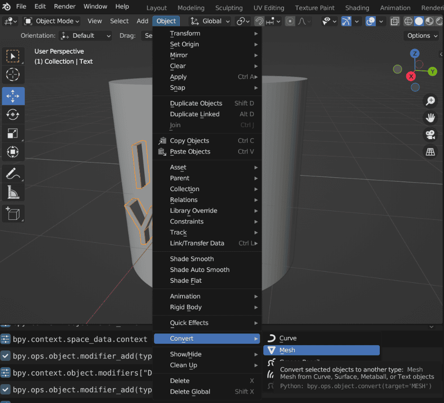Toggle proportional editing
Screen dimensions: 444x403
click(290, 21)
